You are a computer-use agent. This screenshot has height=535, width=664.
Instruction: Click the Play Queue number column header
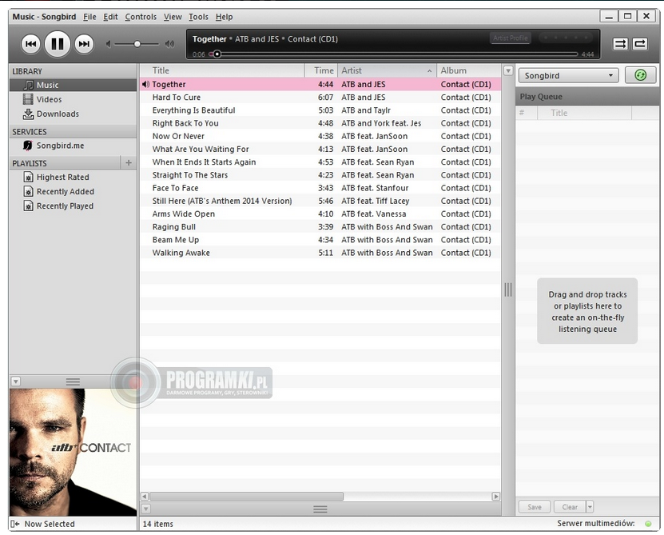[x=527, y=113]
